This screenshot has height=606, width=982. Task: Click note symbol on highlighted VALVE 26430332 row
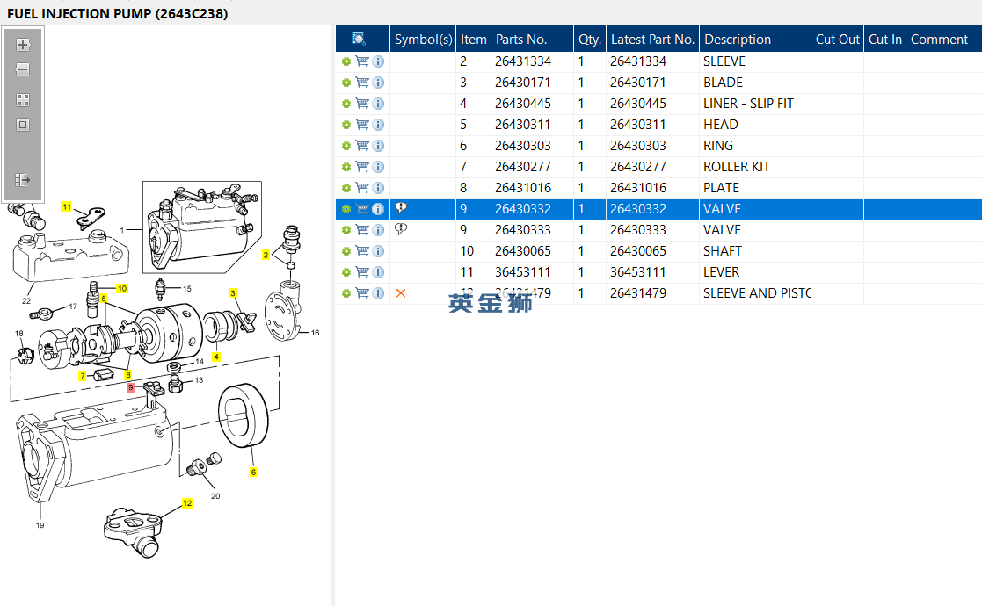click(x=401, y=208)
